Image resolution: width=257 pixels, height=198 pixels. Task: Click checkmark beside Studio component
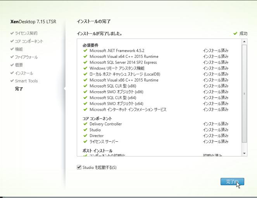pyautogui.click(x=85, y=130)
